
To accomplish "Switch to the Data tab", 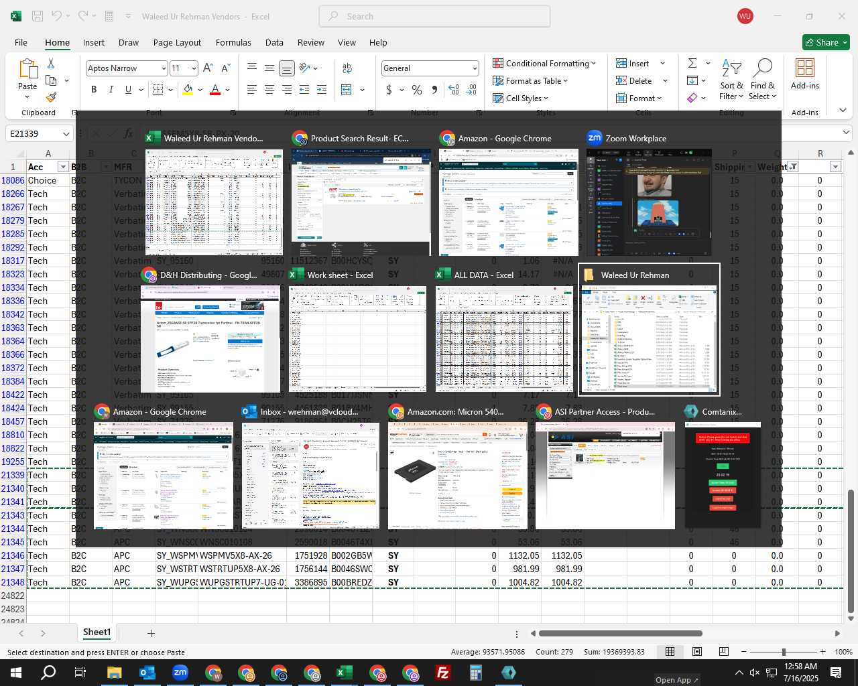I will pos(274,42).
